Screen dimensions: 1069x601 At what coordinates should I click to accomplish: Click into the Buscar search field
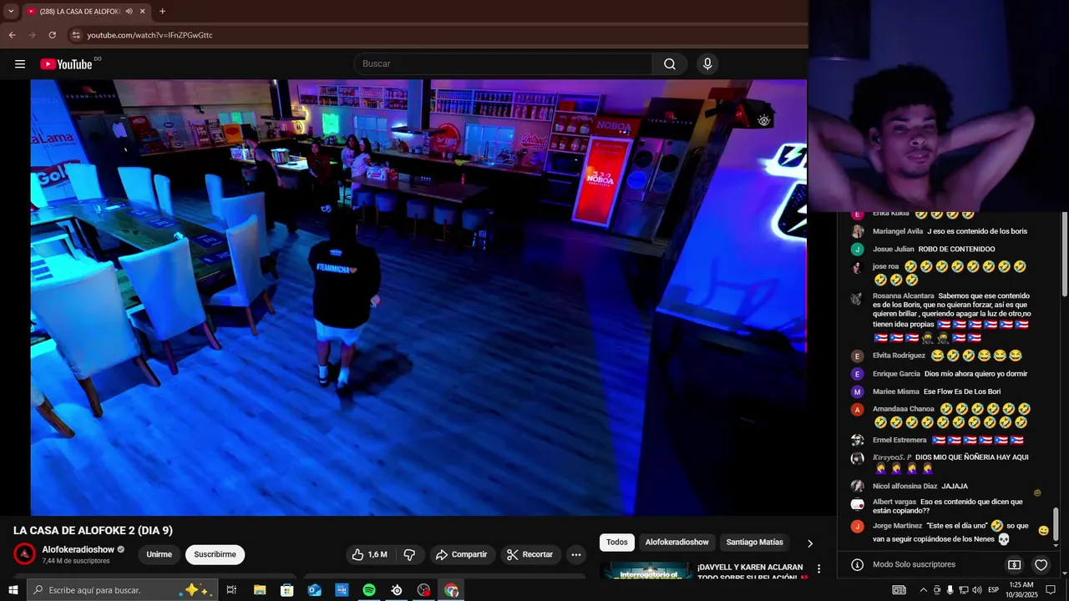pyautogui.click(x=504, y=64)
